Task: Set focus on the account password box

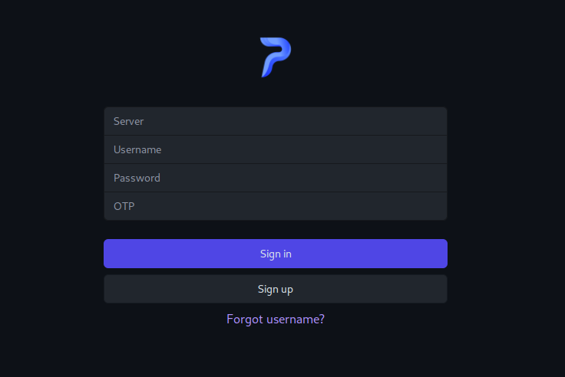Action: [276, 178]
